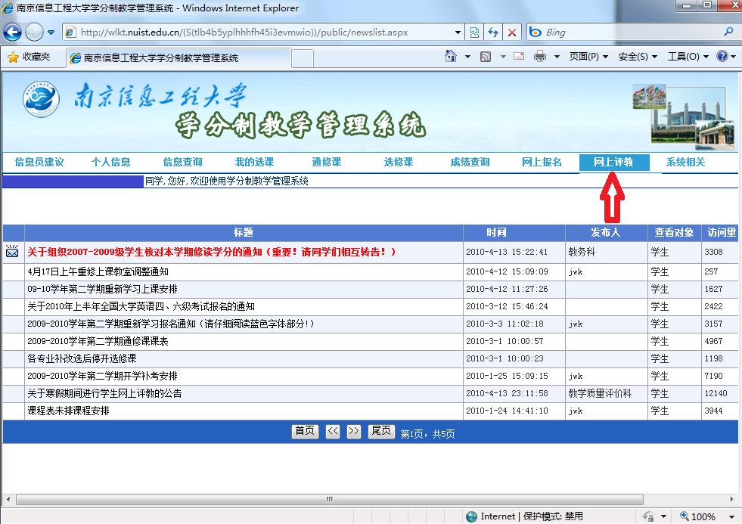The image size is (742, 524).
Task: Stop loading with the red X icon
Action: point(511,32)
